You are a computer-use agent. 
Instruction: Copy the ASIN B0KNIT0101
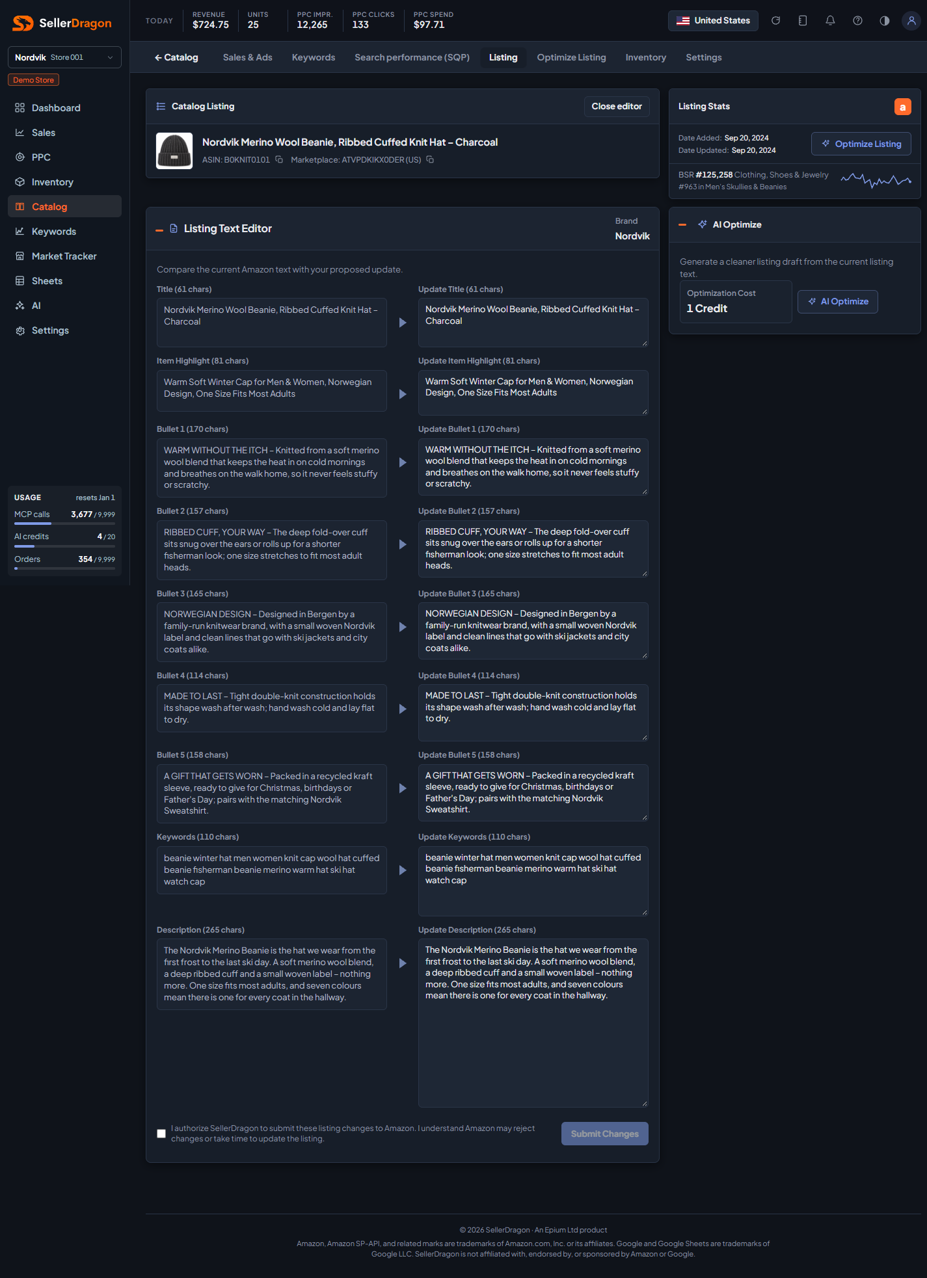pyautogui.click(x=279, y=159)
